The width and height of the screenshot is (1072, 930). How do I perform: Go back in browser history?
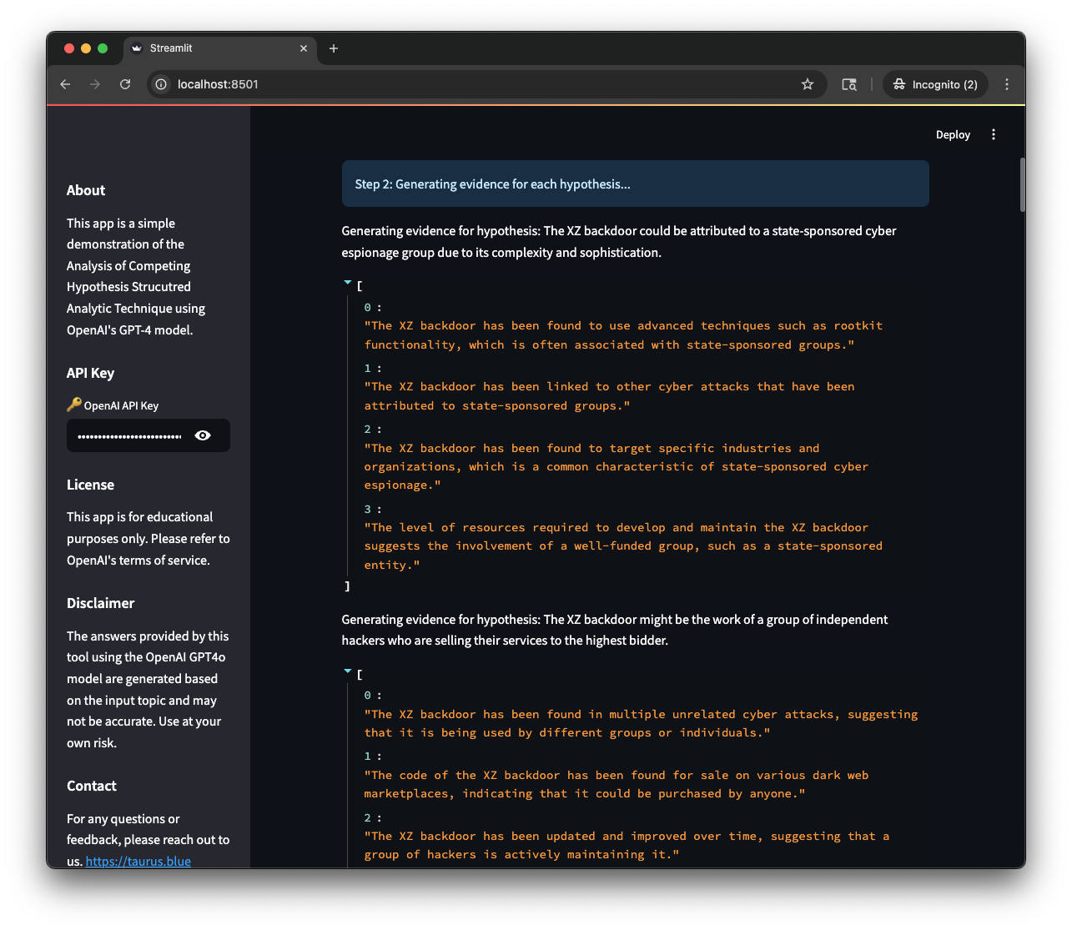click(x=65, y=84)
